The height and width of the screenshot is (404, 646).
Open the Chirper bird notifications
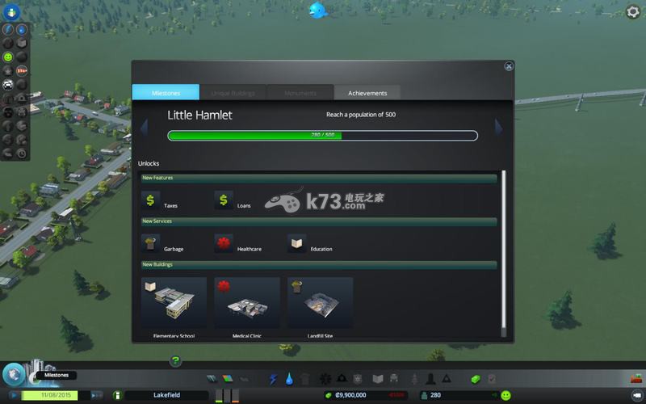click(317, 10)
